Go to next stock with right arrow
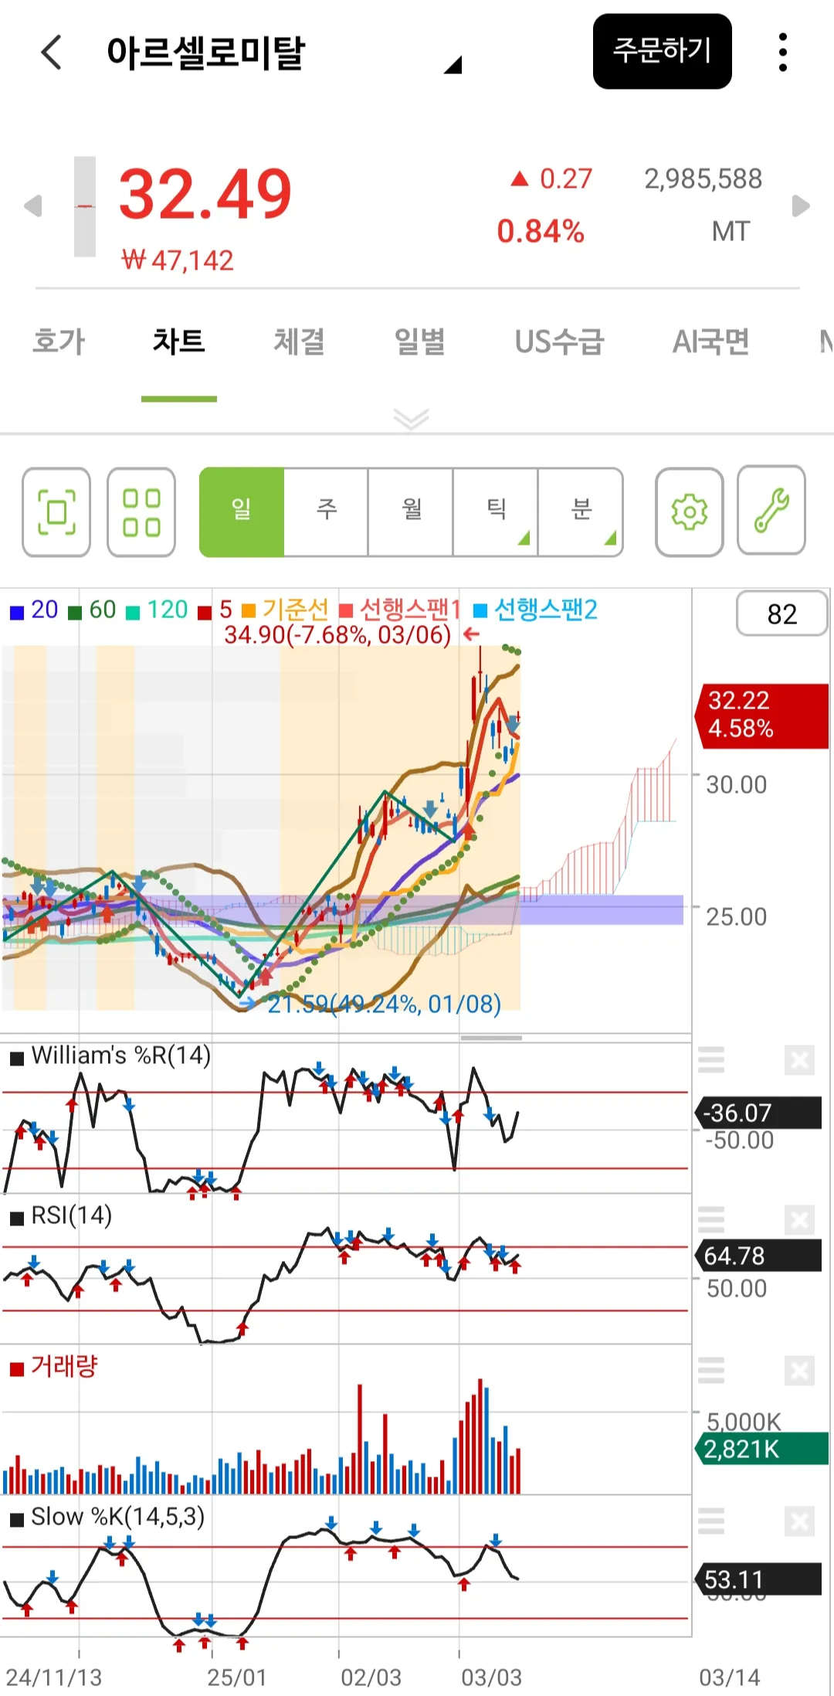The image size is (834, 1696). pyautogui.click(x=802, y=206)
